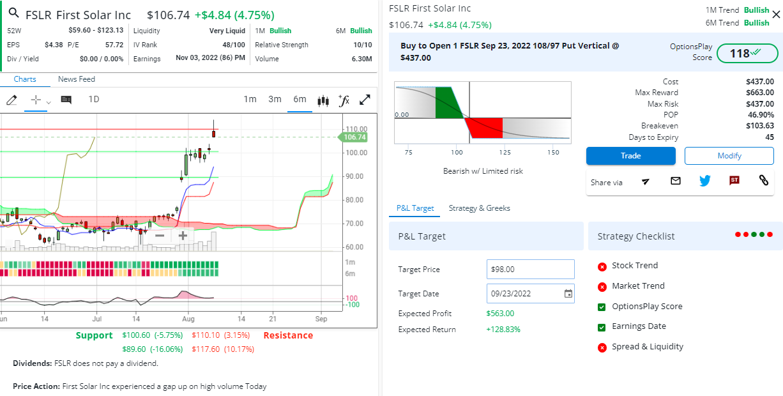Click the green profit zone in payoff diagram

(450, 102)
